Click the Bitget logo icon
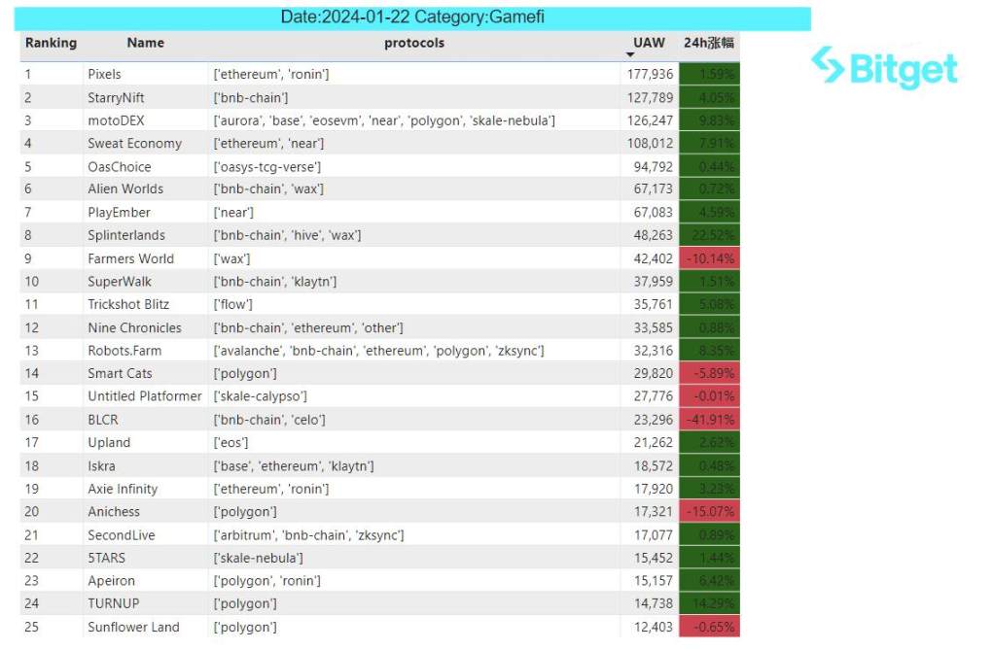Viewport: 994px width, 650px height. (x=828, y=65)
